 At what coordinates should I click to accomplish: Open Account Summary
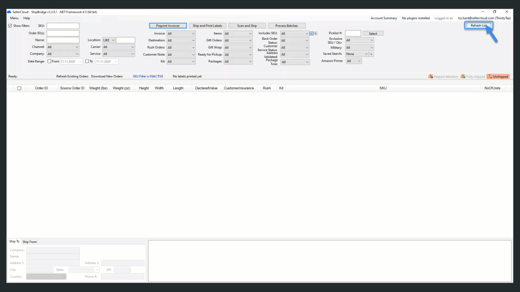click(384, 18)
